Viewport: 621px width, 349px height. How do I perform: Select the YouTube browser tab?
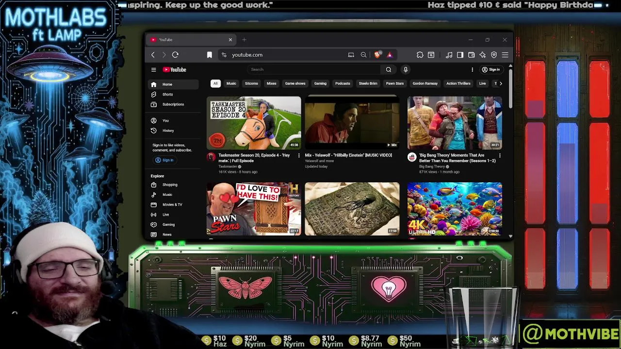tap(191, 40)
